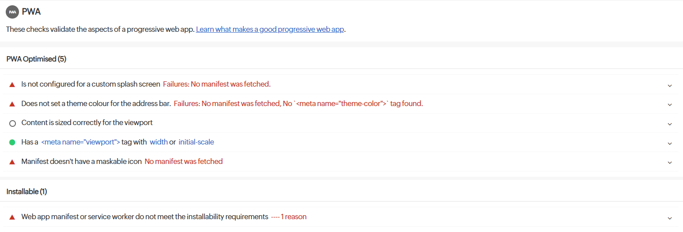This screenshot has width=683, height=232.
Task: Expand installability requirements audit chevron
Action: 670,218
